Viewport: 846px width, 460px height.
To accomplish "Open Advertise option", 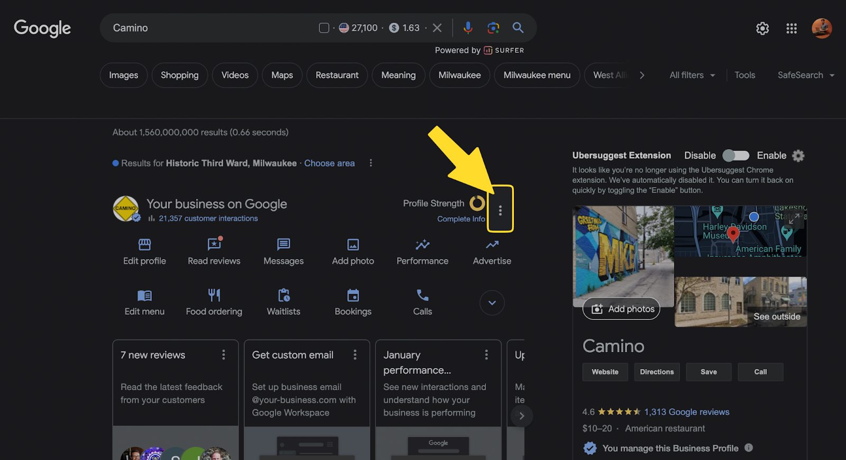I will 492,252.
